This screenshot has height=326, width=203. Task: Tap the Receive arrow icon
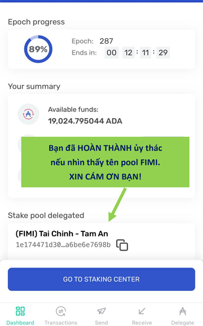point(142,311)
